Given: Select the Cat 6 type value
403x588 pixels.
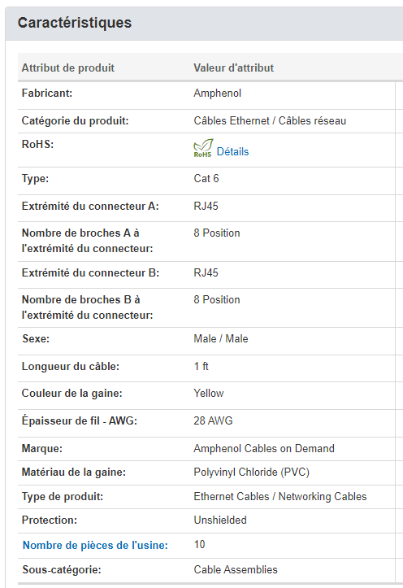Looking at the screenshot, I should tap(206, 178).
